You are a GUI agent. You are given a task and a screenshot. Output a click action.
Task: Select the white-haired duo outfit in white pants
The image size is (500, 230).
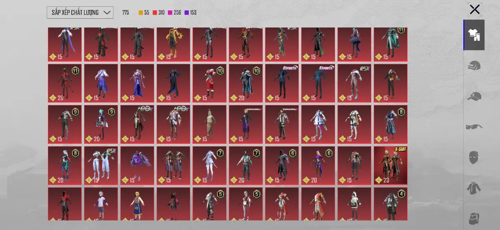[101, 165]
